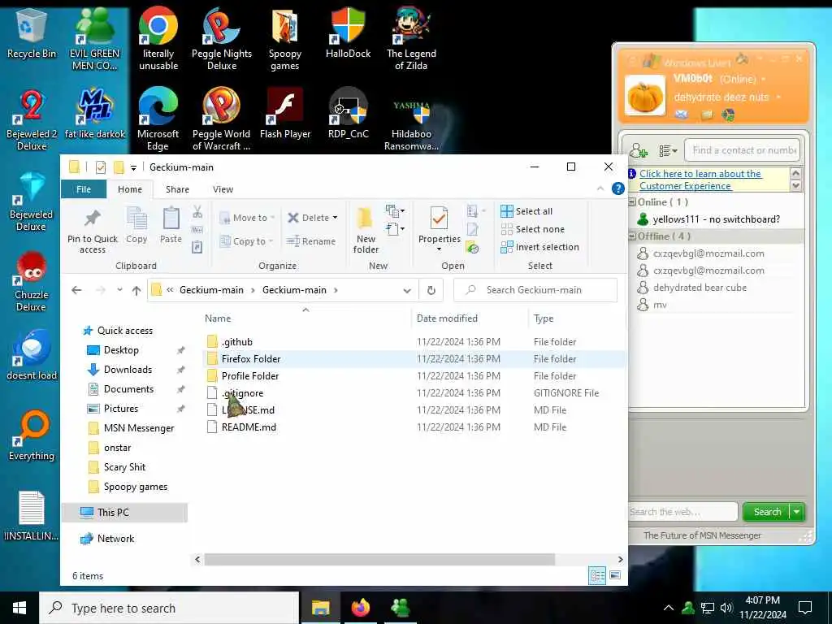
Task: Click Invert selection in the ribbon
Action: tap(539, 247)
